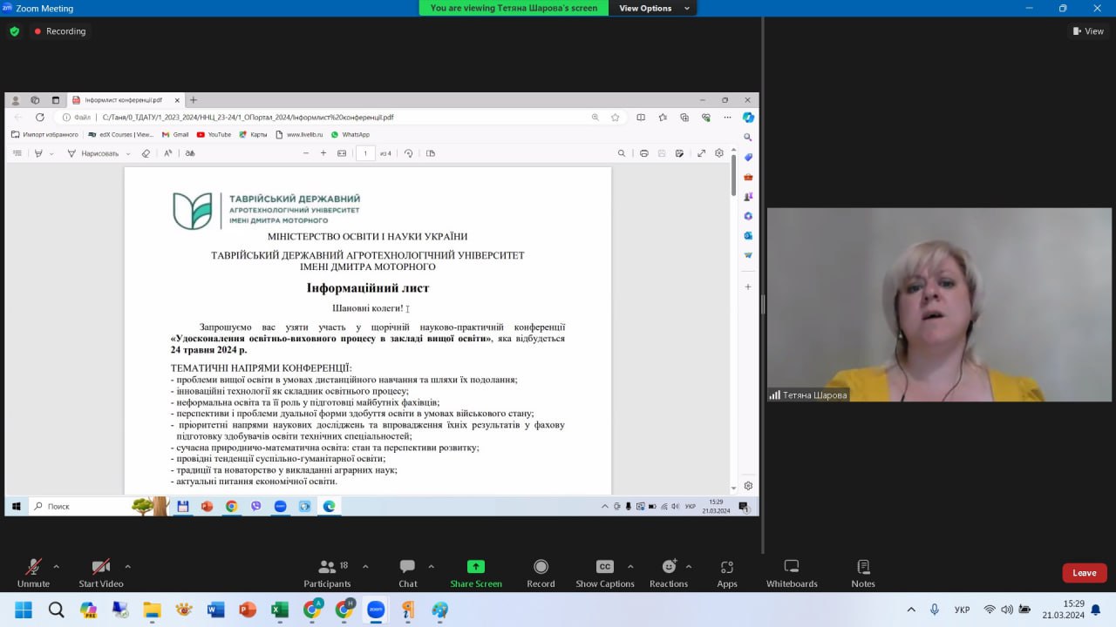1116x627 pixels.
Task: Open PDF viewer settings gear
Action: [x=719, y=153]
